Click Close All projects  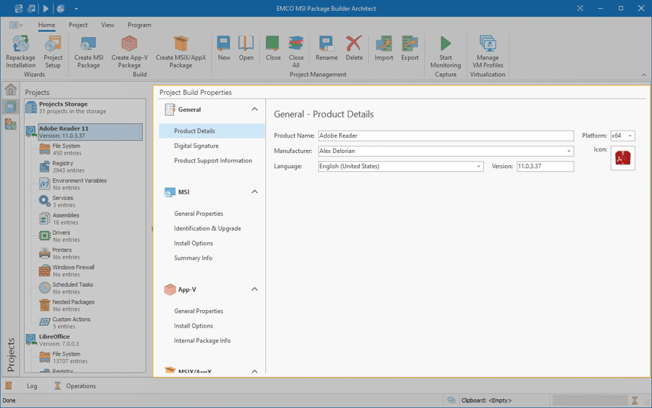coord(296,51)
